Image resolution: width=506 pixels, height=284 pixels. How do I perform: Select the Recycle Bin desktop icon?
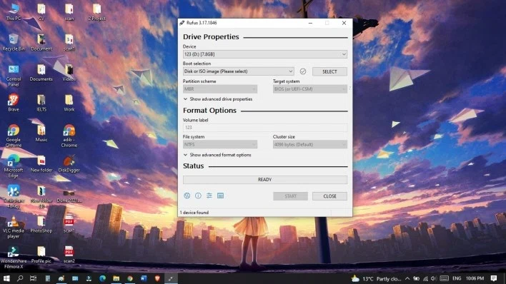[14, 43]
